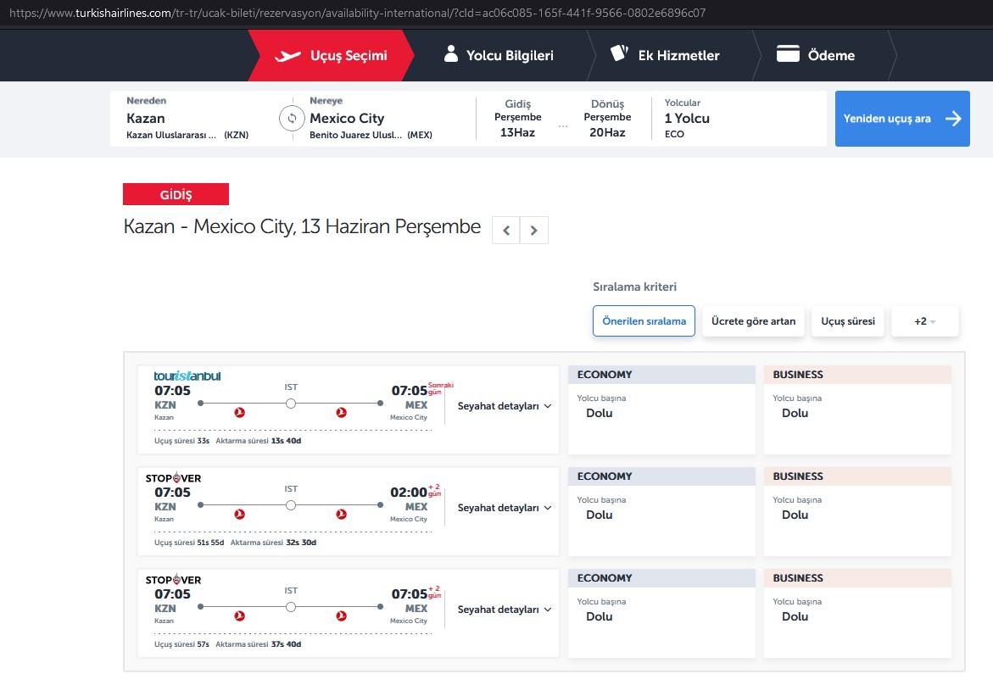Viewport: 993px width, 685px height.
Task: Click the Stopover logo on the 02:00 arrival flight
Action: tap(174, 478)
